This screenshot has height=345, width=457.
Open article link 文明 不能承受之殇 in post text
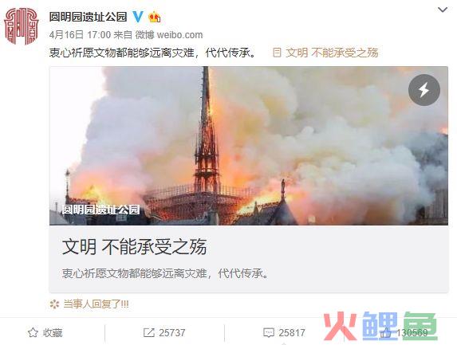(x=332, y=53)
